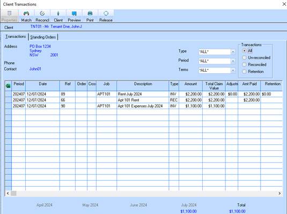Select the Print toolbar icon
The width and height of the screenshot is (287, 214).
(x=90, y=16)
